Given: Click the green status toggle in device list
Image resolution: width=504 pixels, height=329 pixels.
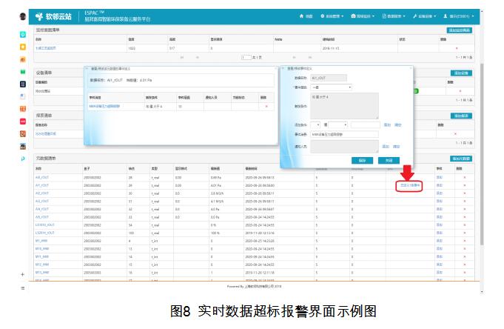Looking at the screenshot, I should 416,91.
